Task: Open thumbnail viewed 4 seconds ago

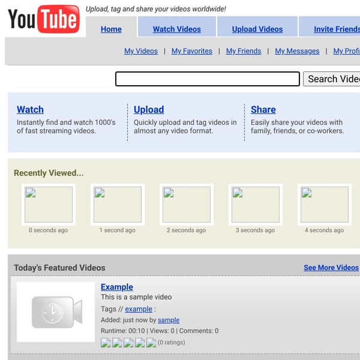Action: [325, 205]
